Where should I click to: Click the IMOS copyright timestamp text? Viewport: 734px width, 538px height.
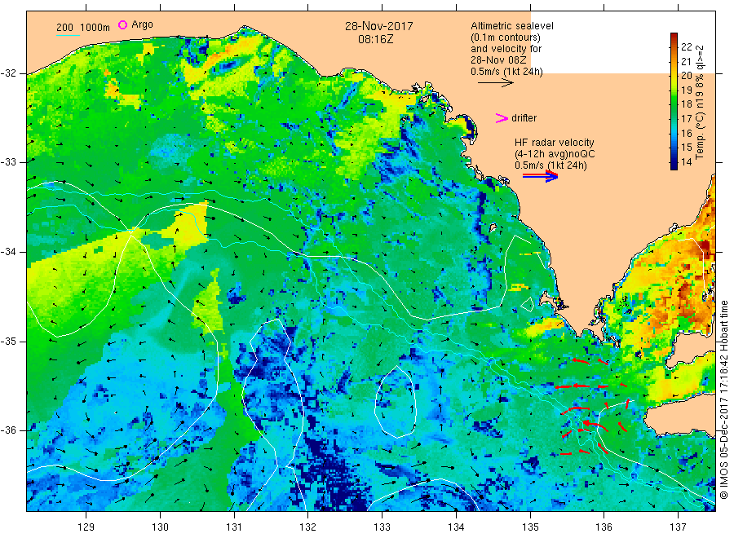pos(724,400)
